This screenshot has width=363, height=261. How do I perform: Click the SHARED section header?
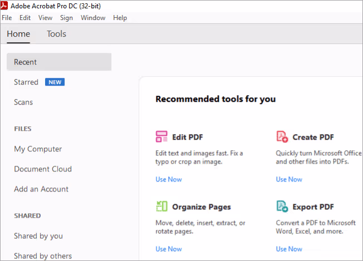(27, 216)
